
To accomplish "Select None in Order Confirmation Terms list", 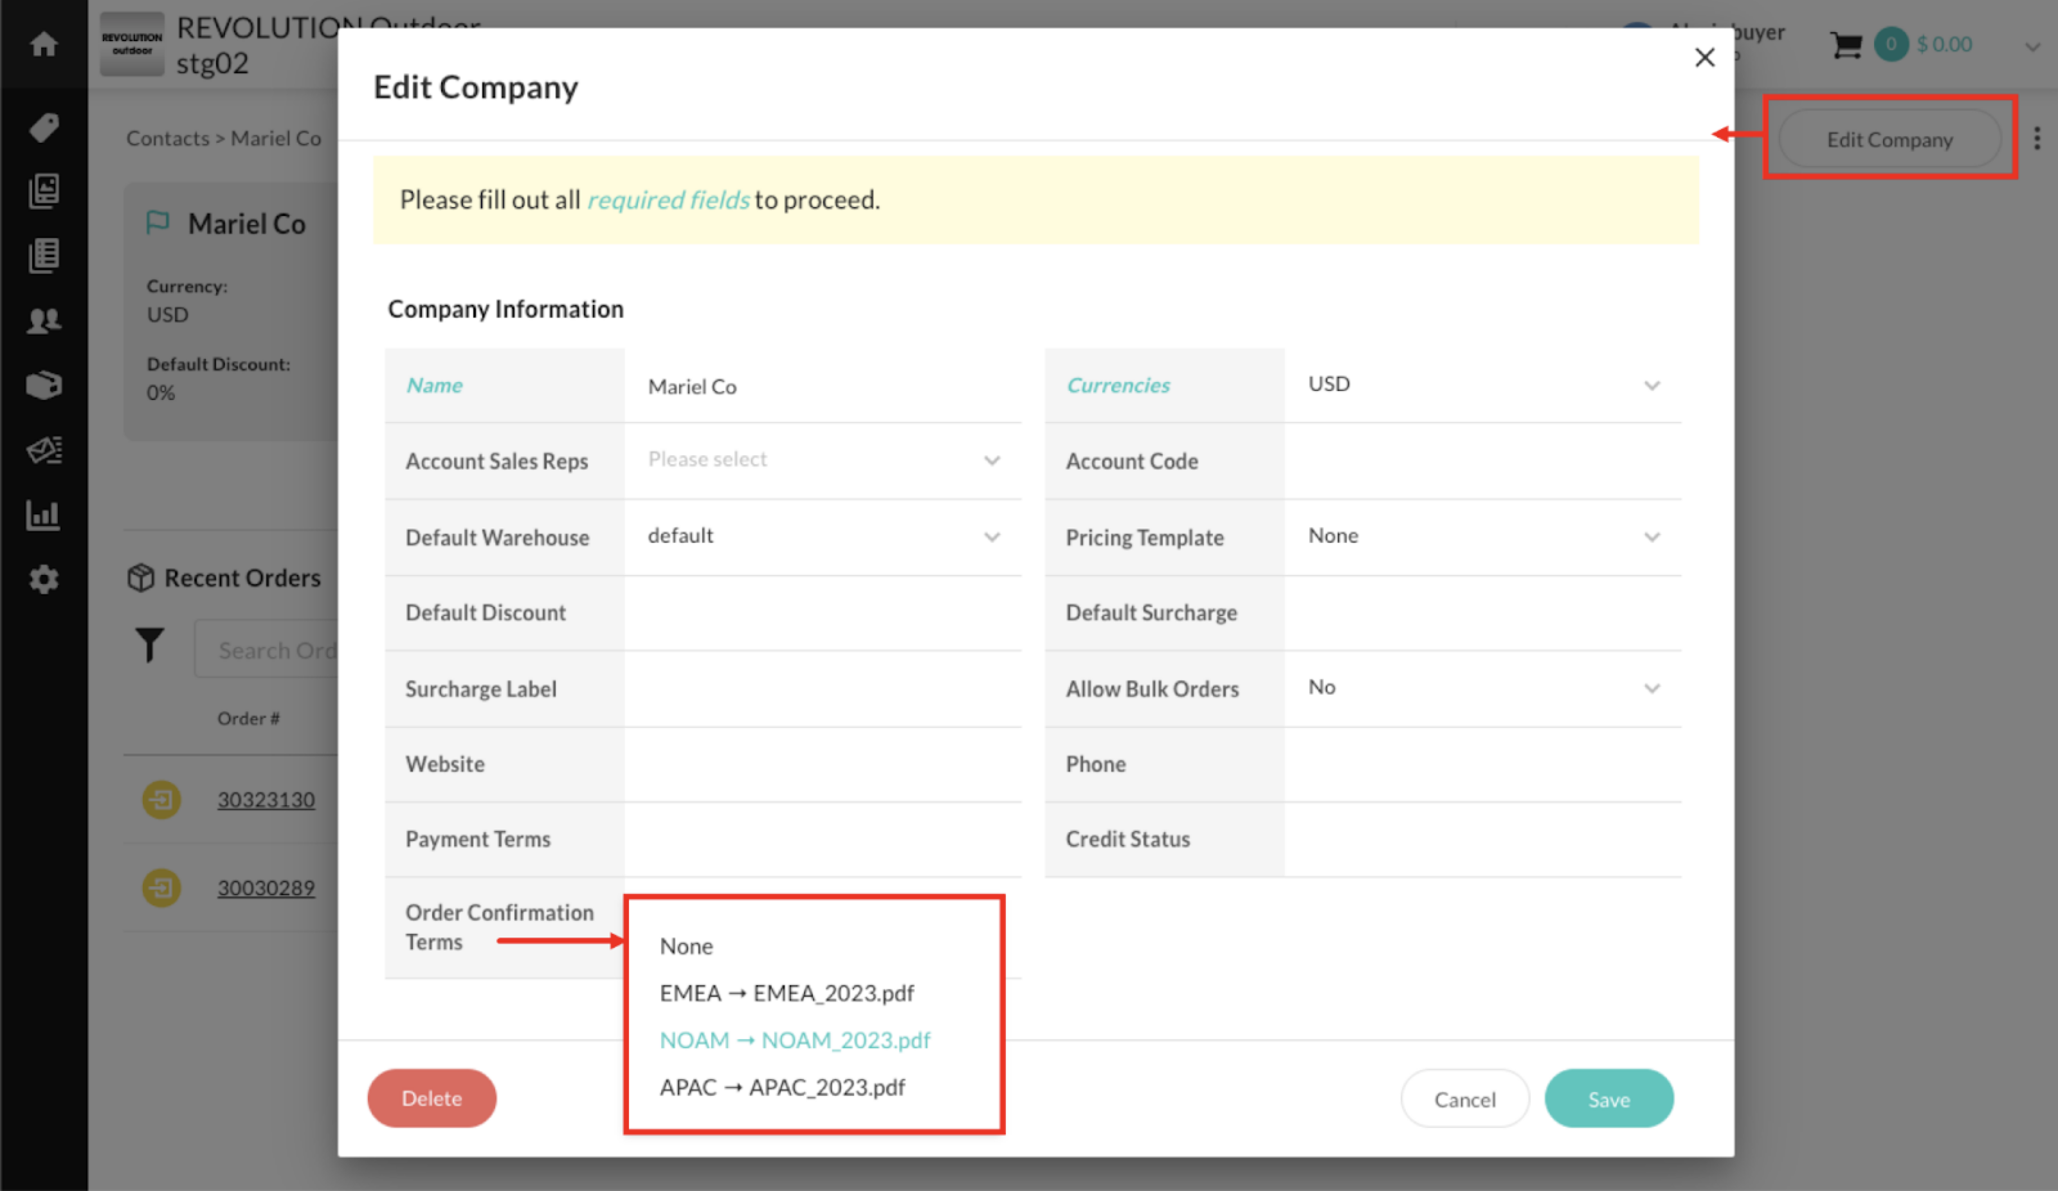I will [686, 946].
